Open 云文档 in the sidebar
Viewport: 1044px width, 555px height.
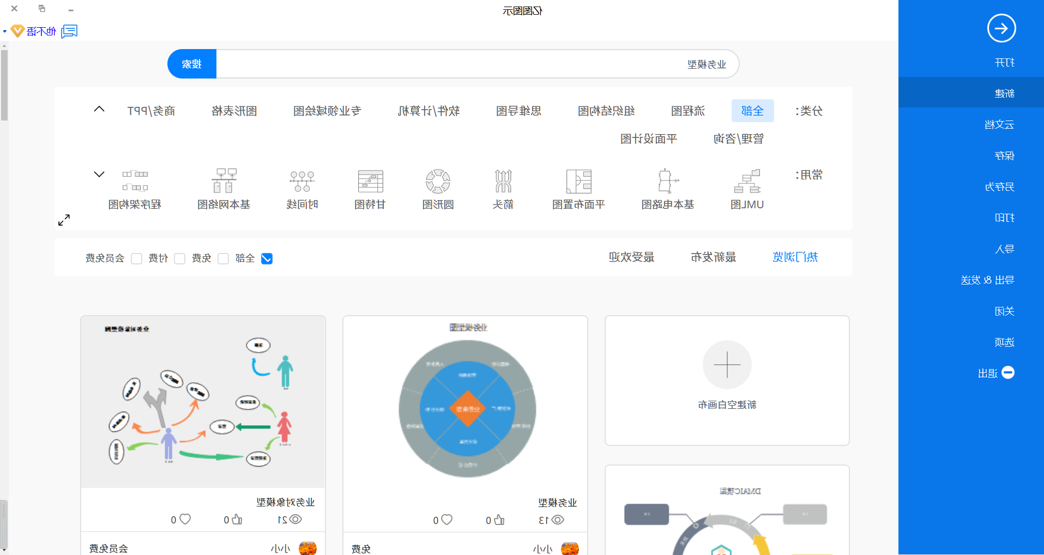click(x=999, y=124)
